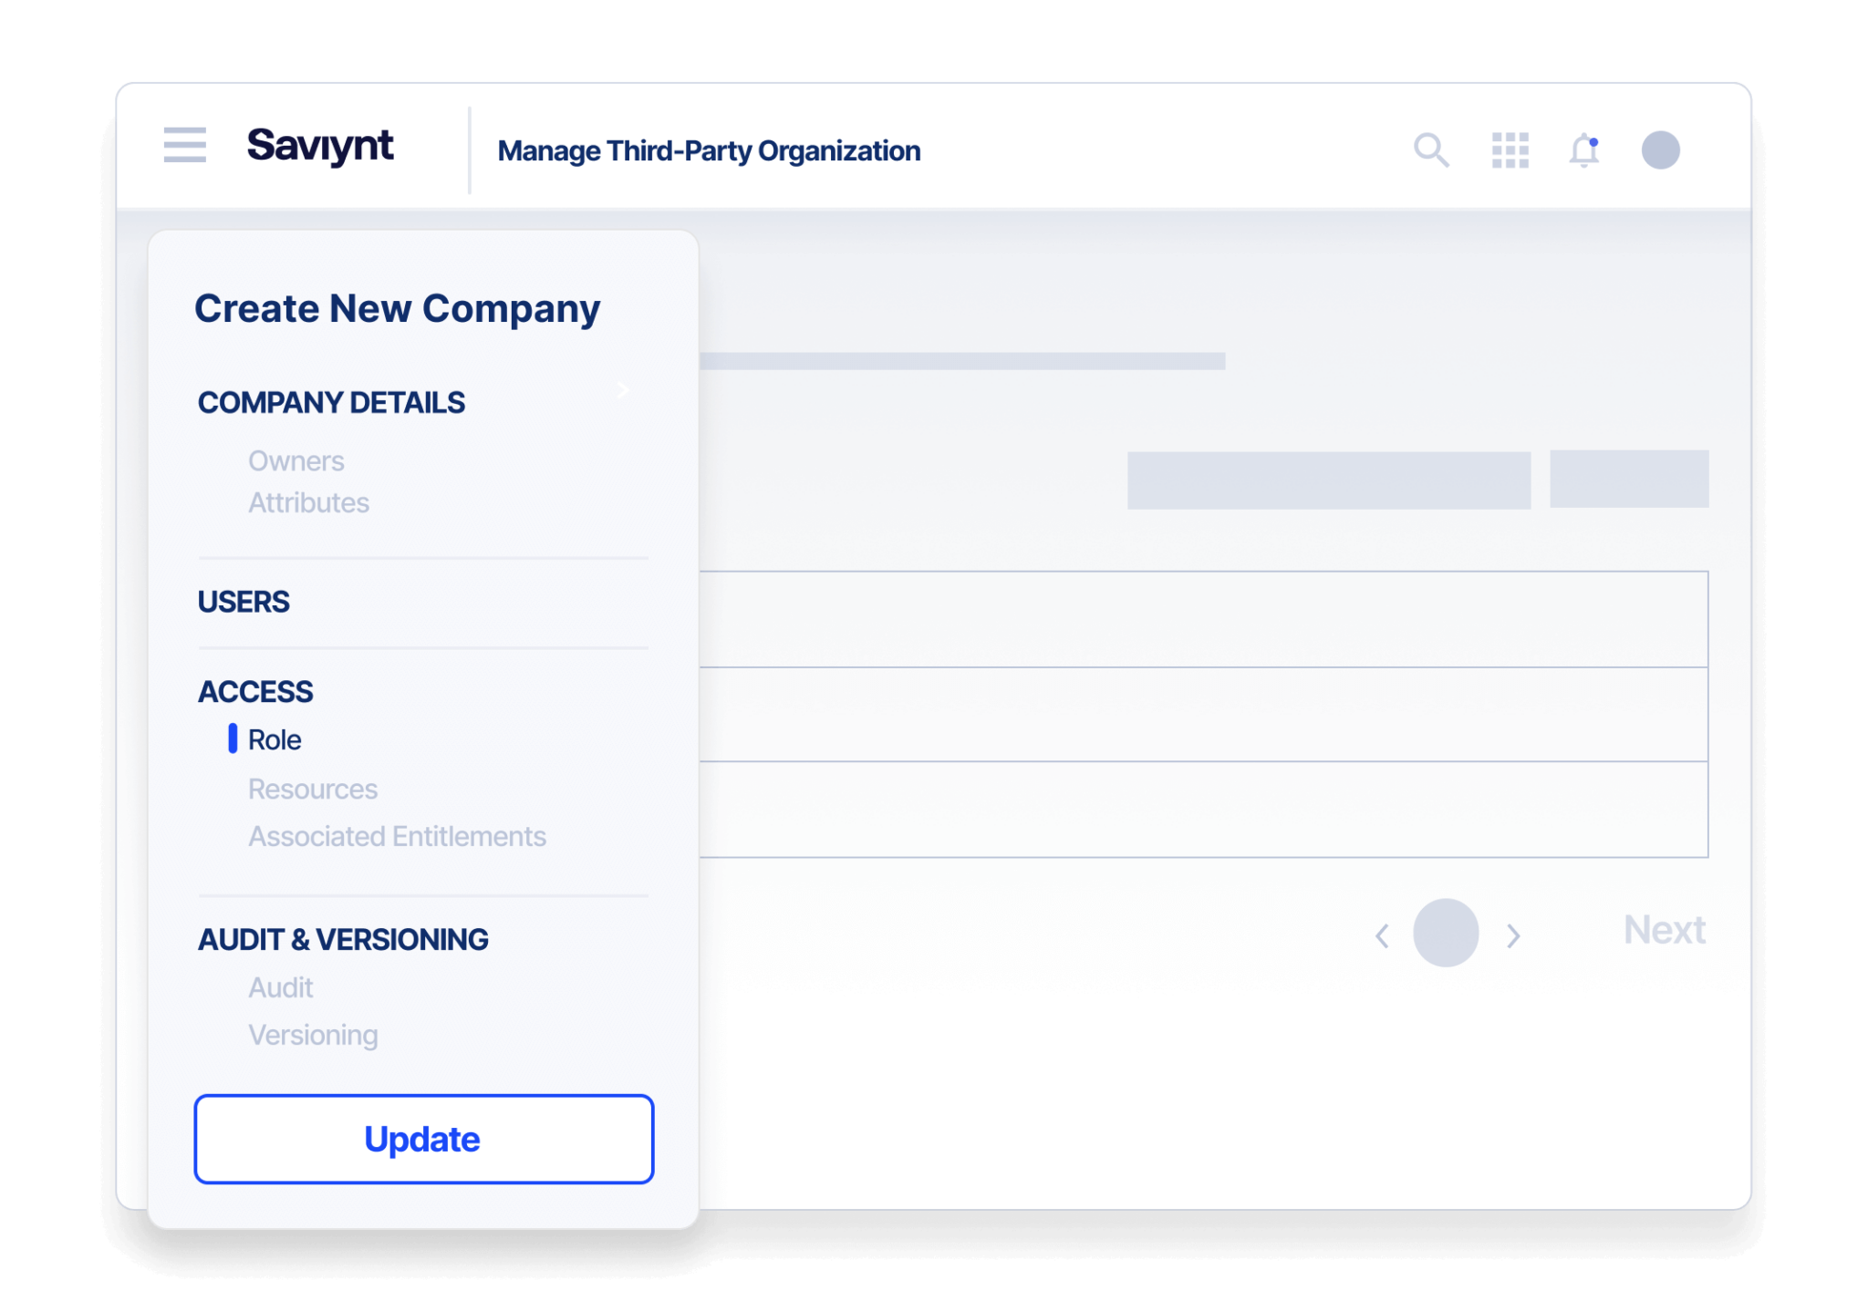Open the search magnifier icon
The height and width of the screenshot is (1291, 1868).
point(1430,150)
